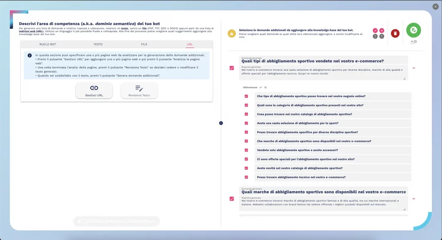Image resolution: width=442 pixels, height=240 pixels.
Task: Click utterance text 'Che tipo di abbigliamento sportivo posso trovare'
Action: click(311, 96)
